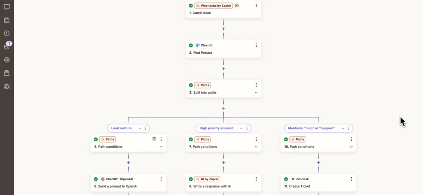Viewport: 423px width, 195px height.
Task: Expand step 4 Path conditions chevron
Action: tap(161, 147)
